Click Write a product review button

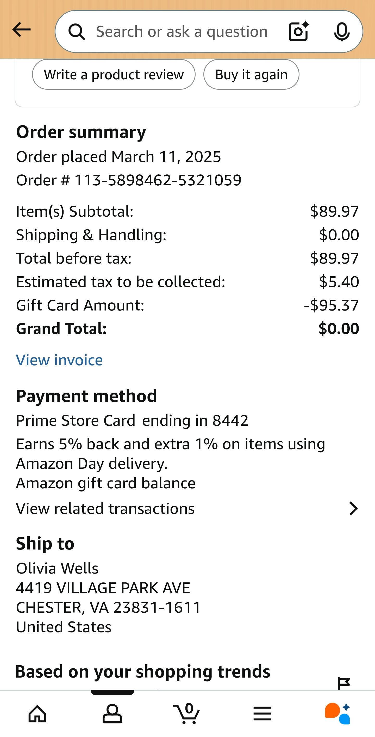coord(114,75)
